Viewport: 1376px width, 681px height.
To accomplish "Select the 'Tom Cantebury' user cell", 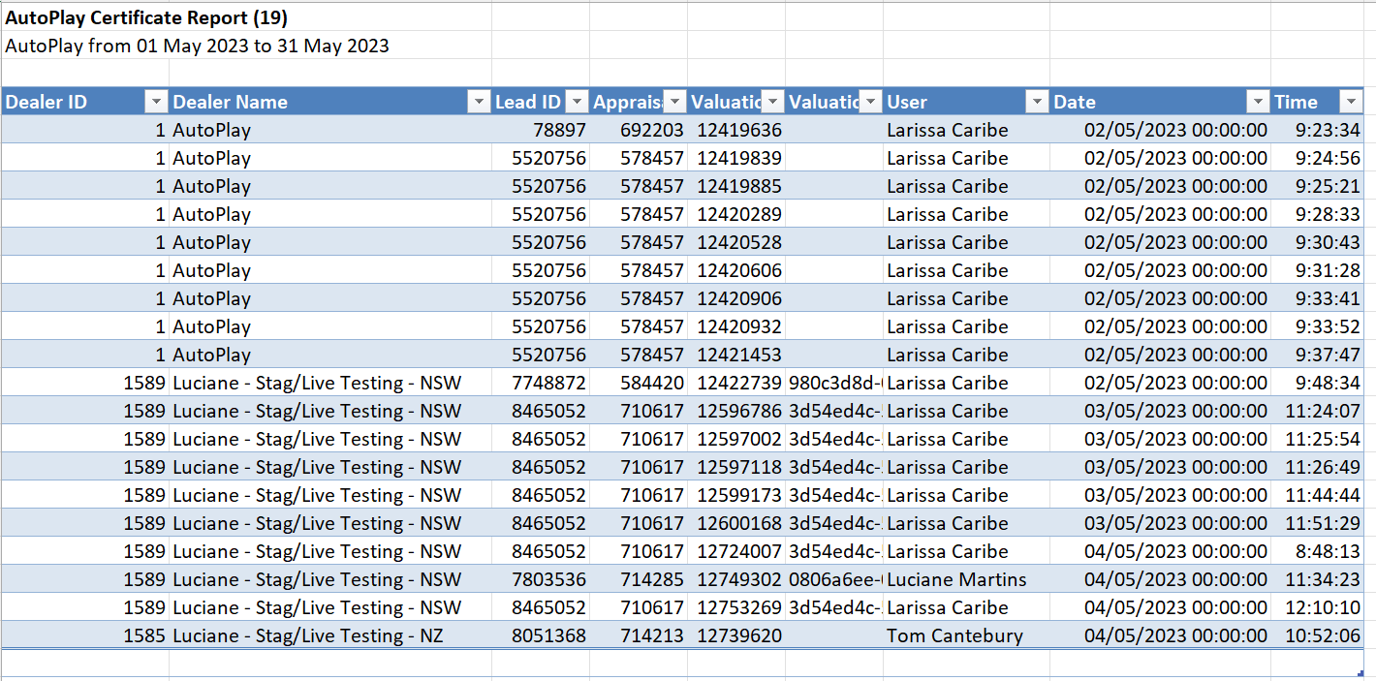I will point(967,635).
